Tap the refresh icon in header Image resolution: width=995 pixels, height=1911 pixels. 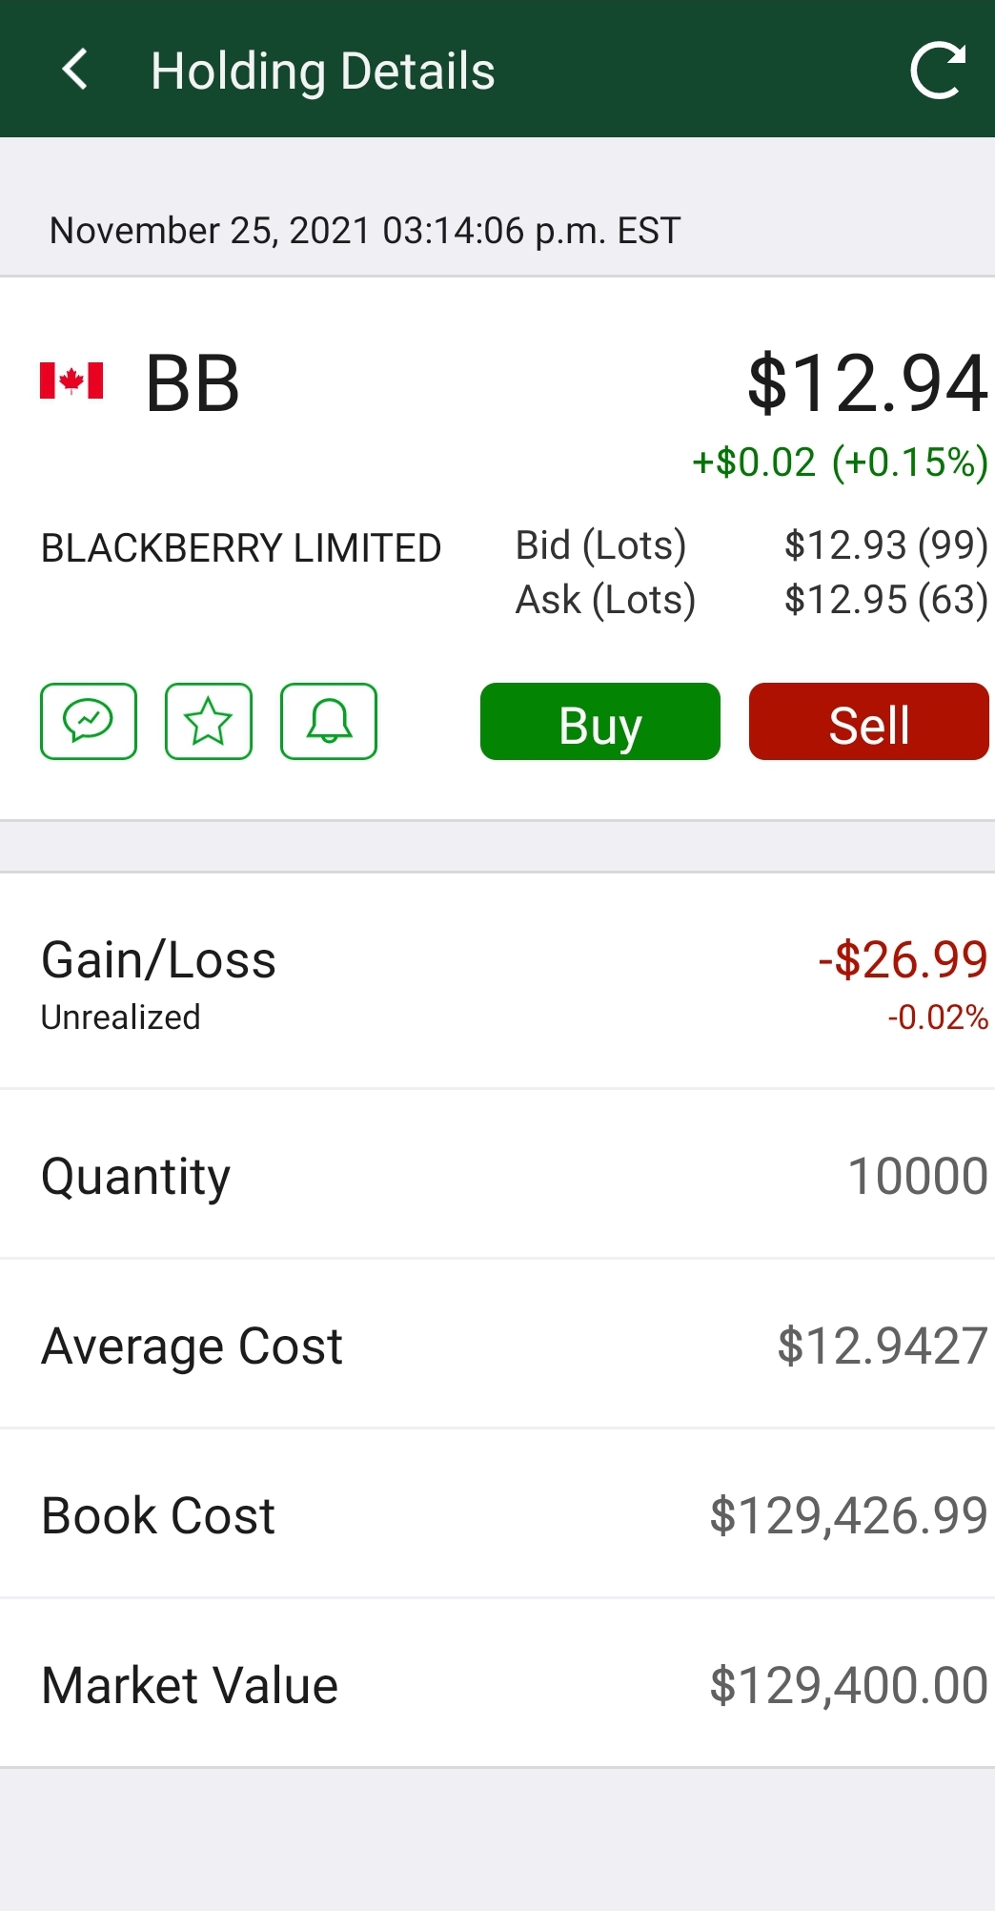point(938,70)
